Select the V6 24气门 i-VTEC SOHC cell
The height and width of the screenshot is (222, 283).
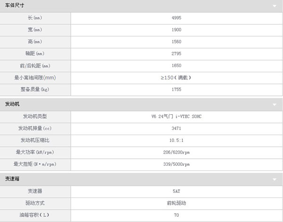(176, 117)
